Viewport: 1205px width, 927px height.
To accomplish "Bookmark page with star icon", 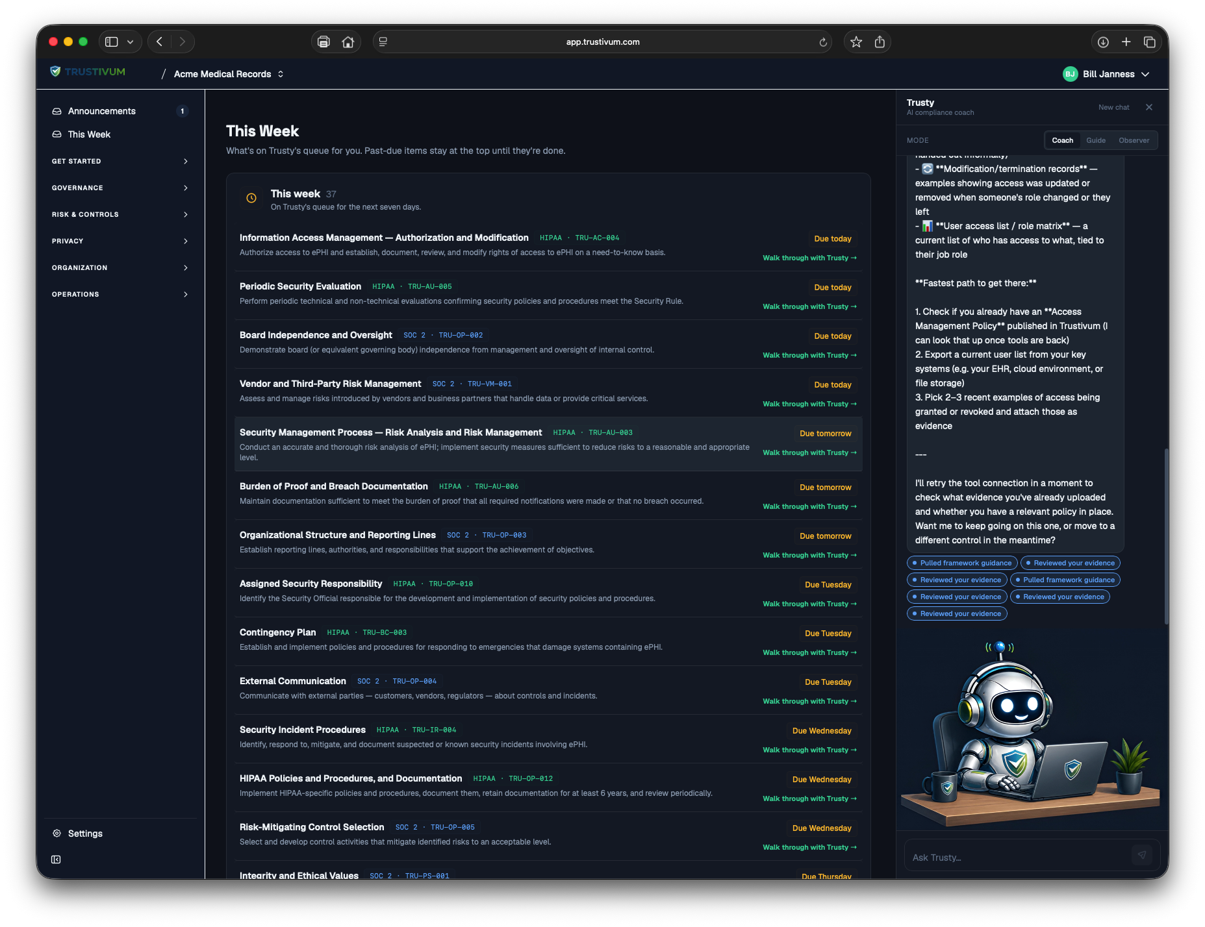I will point(856,42).
